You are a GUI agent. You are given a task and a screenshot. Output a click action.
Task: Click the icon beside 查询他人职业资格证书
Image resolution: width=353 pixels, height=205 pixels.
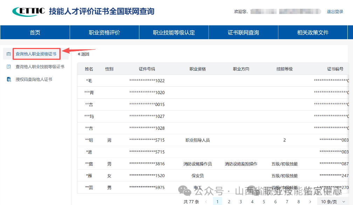[9, 54]
